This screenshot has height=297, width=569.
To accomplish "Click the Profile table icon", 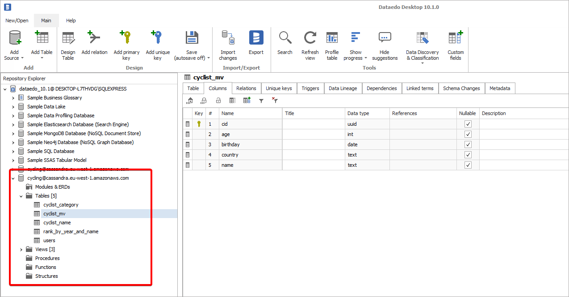I will click(x=332, y=38).
